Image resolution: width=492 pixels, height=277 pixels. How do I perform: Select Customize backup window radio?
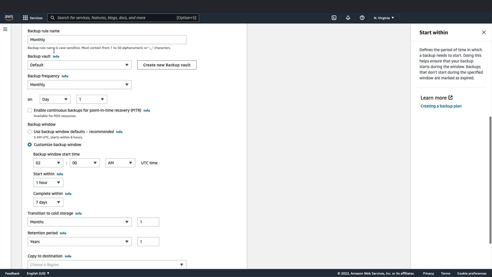[x=30, y=145]
